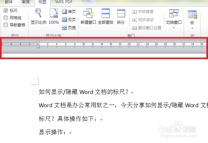Click the 拆分 text label

coord(121,22)
